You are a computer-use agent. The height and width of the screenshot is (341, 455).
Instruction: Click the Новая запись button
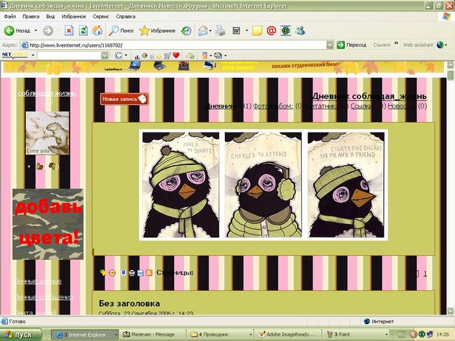click(124, 99)
